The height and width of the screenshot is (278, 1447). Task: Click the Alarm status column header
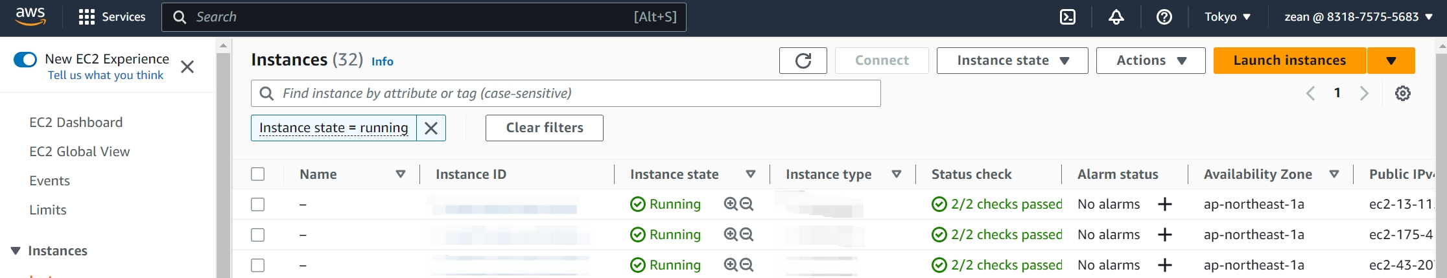(x=1118, y=174)
